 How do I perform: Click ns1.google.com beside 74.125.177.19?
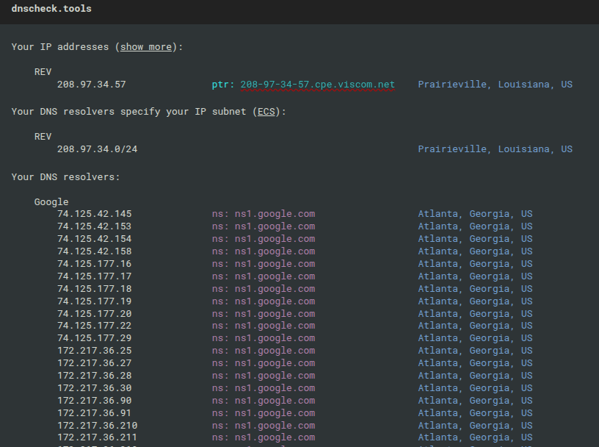click(275, 301)
